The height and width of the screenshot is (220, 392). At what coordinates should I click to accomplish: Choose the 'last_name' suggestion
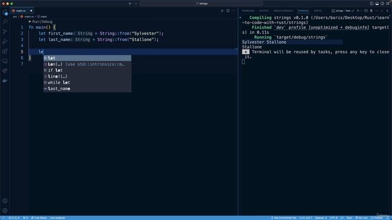pos(87,89)
